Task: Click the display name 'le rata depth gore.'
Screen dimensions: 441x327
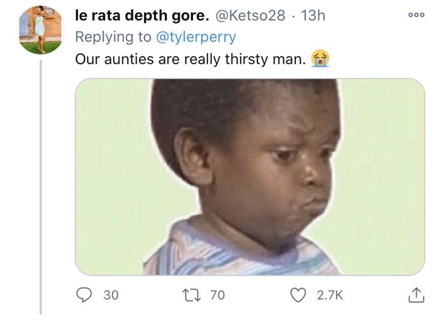Action: tap(142, 15)
